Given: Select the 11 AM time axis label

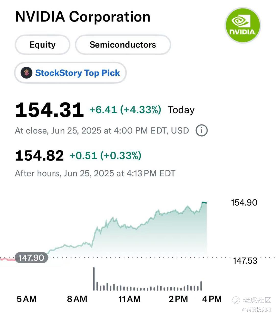Looking at the screenshot, I should click(129, 299).
